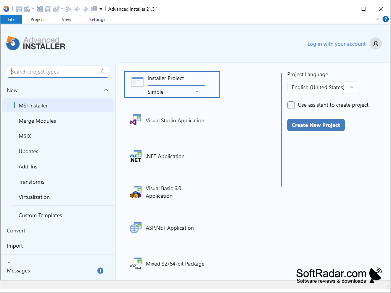Click the template list vertical scrollbar
This screenshot has height=293, width=391.
tap(282, 130)
